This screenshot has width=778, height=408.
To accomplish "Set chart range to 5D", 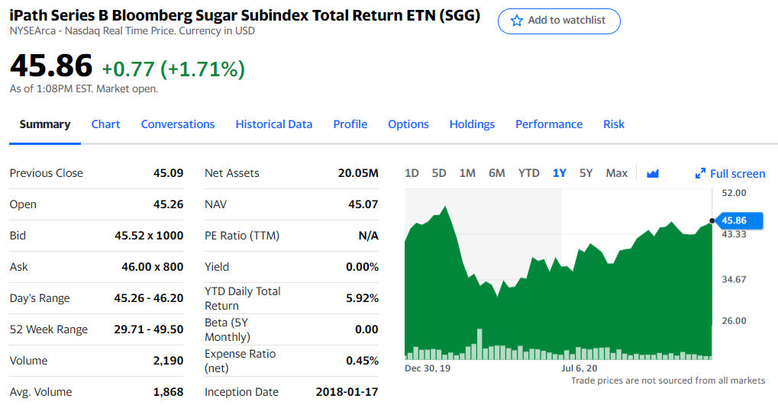I will (439, 173).
